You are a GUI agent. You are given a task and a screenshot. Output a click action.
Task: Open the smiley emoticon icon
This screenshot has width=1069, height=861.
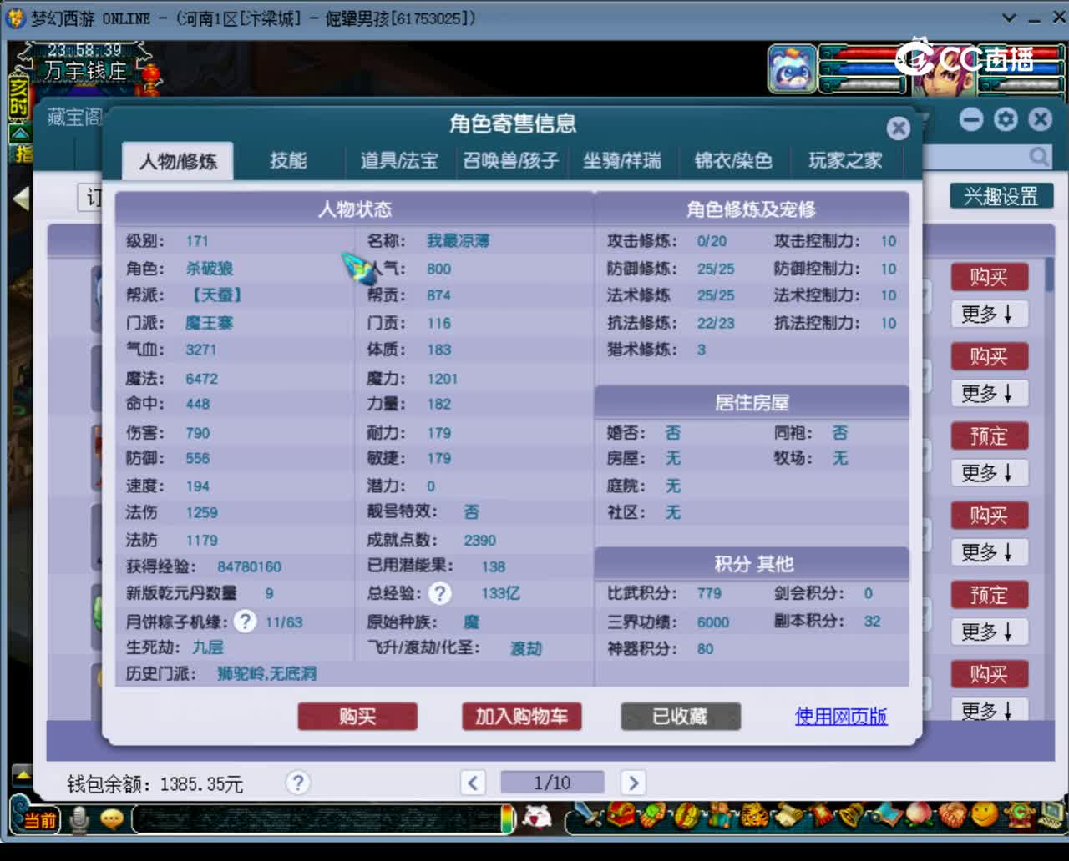click(985, 814)
